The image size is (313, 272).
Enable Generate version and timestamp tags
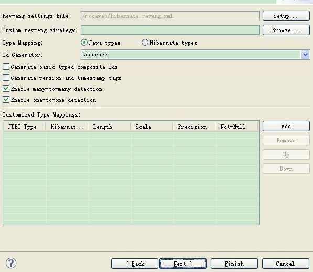6,78
